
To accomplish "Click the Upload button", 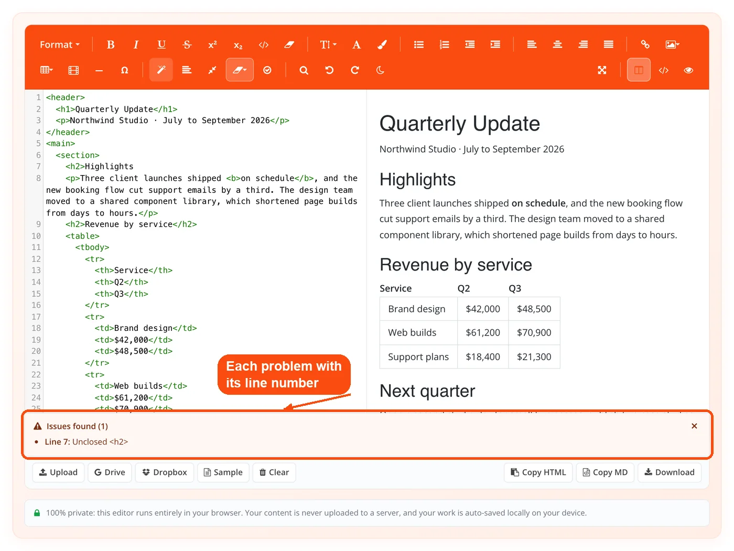I will (x=58, y=472).
